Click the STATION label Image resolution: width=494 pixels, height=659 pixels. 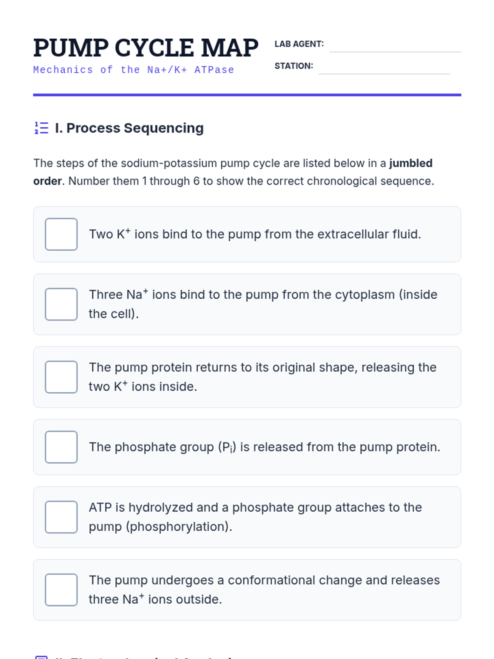point(294,66)
